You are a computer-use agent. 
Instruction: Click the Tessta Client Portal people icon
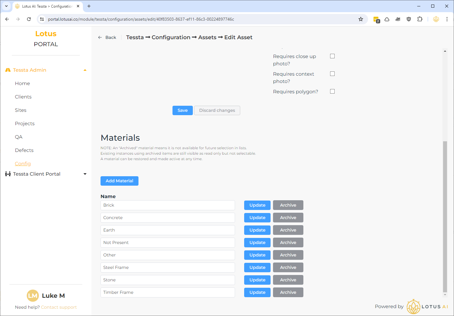click(x=8, y=174)
